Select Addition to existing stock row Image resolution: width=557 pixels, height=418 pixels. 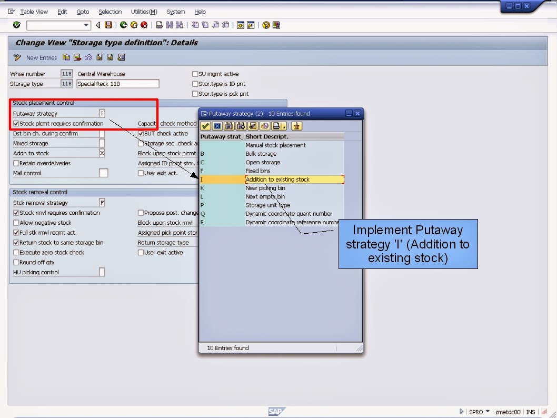click(272, 180)
